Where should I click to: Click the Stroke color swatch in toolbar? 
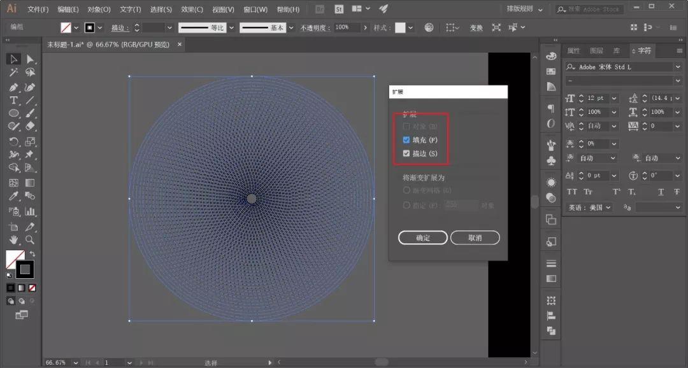[x=25, y=269]
